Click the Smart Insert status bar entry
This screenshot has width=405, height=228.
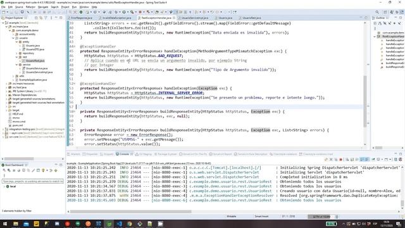click(261, 217)
